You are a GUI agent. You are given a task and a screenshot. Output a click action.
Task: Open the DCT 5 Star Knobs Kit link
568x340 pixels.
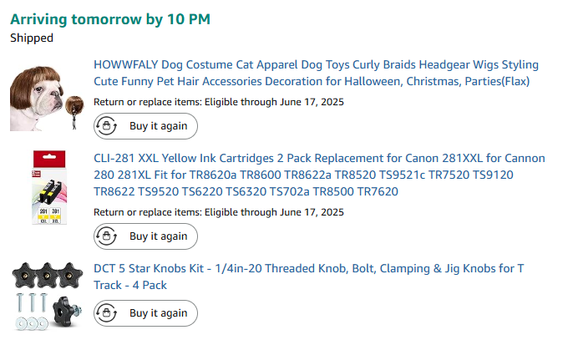[x=308, y=277]
